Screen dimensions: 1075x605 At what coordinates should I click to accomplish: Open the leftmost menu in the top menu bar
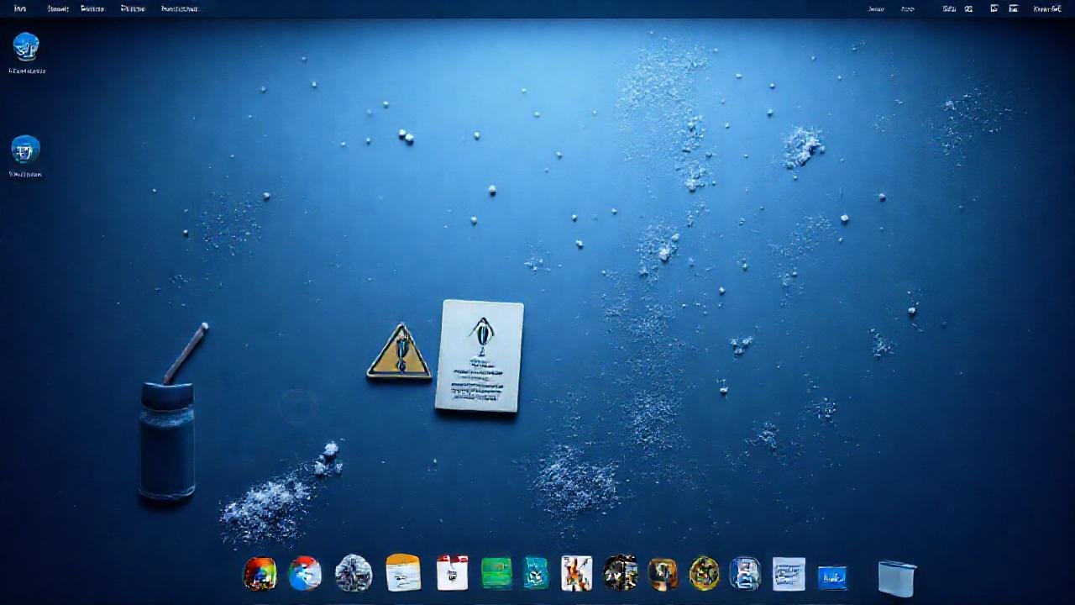18,8
